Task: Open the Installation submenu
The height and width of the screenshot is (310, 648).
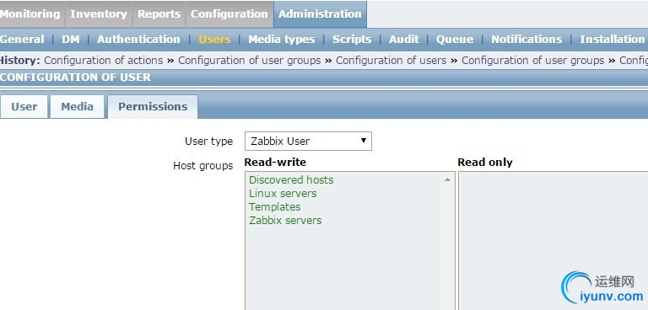Action: tap(612, 40)
